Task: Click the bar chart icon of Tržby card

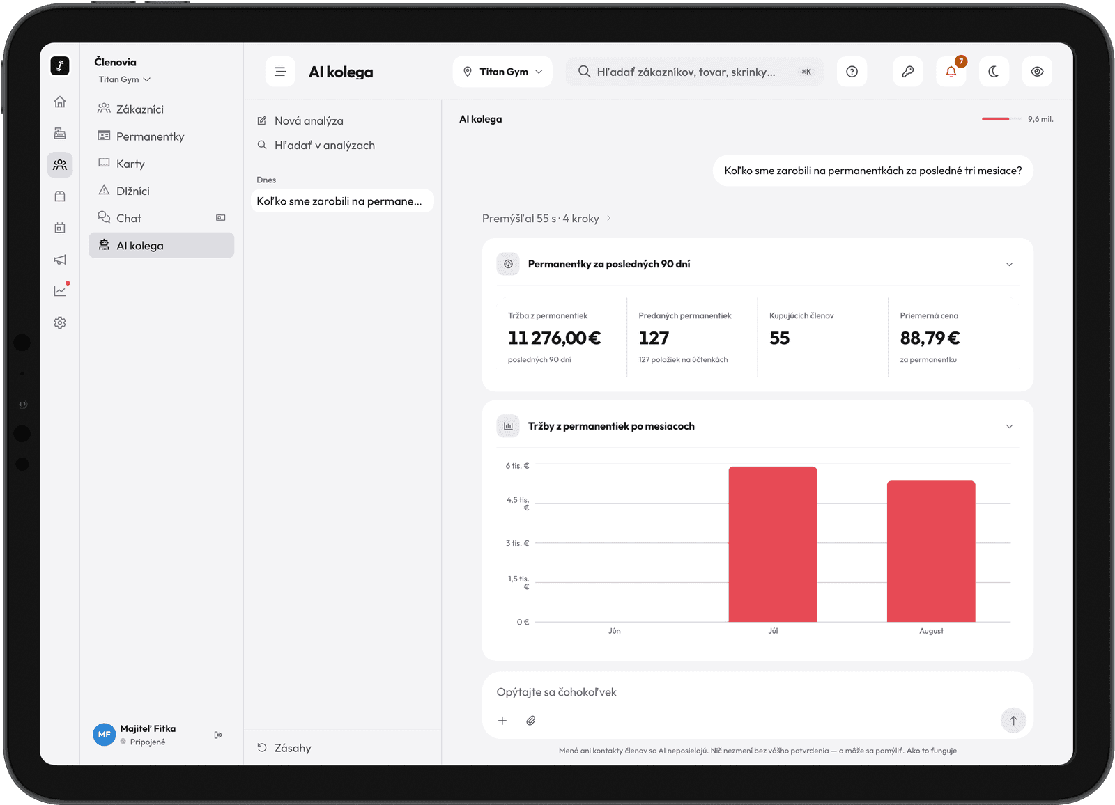Action: [x=508, y=426]
